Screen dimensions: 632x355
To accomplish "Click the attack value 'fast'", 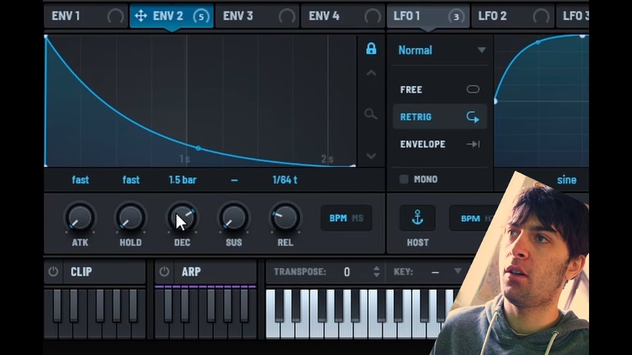I will (x=80, y=180).
